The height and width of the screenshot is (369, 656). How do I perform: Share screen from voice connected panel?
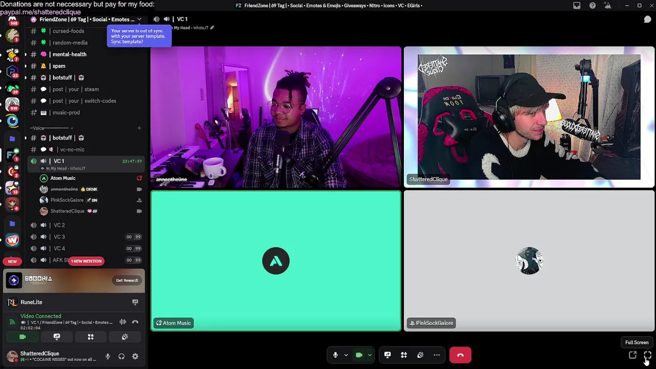pyautogui.click(x=57, y=337)
